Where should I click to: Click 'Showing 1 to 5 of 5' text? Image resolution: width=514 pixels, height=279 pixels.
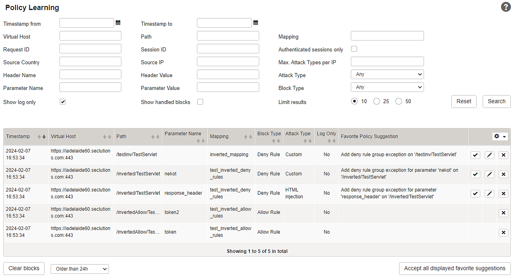(x=257, y=251)
